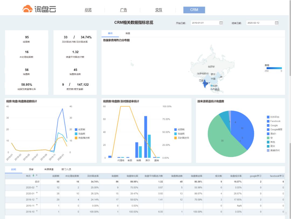This screenshot has width=291, height=219.
Task: Open the 总览 navigation tab
Action: 88,10
